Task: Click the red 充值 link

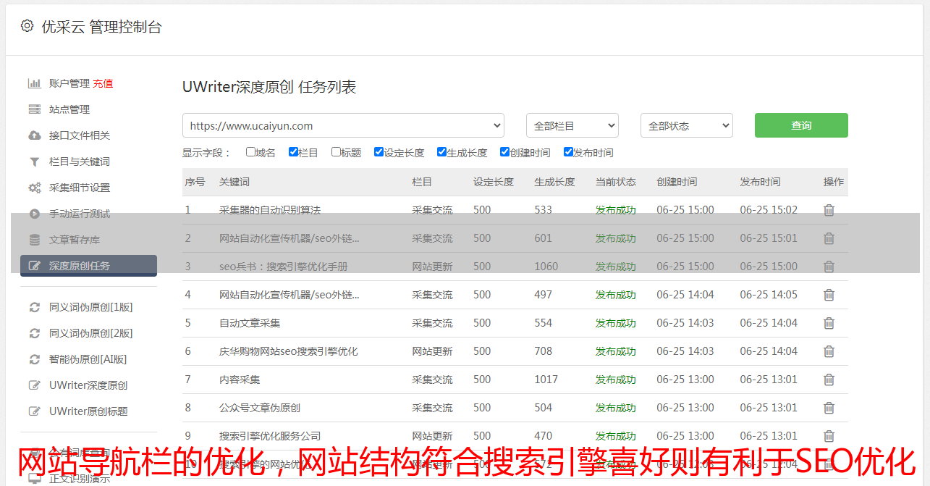Action: pos(103,83)
